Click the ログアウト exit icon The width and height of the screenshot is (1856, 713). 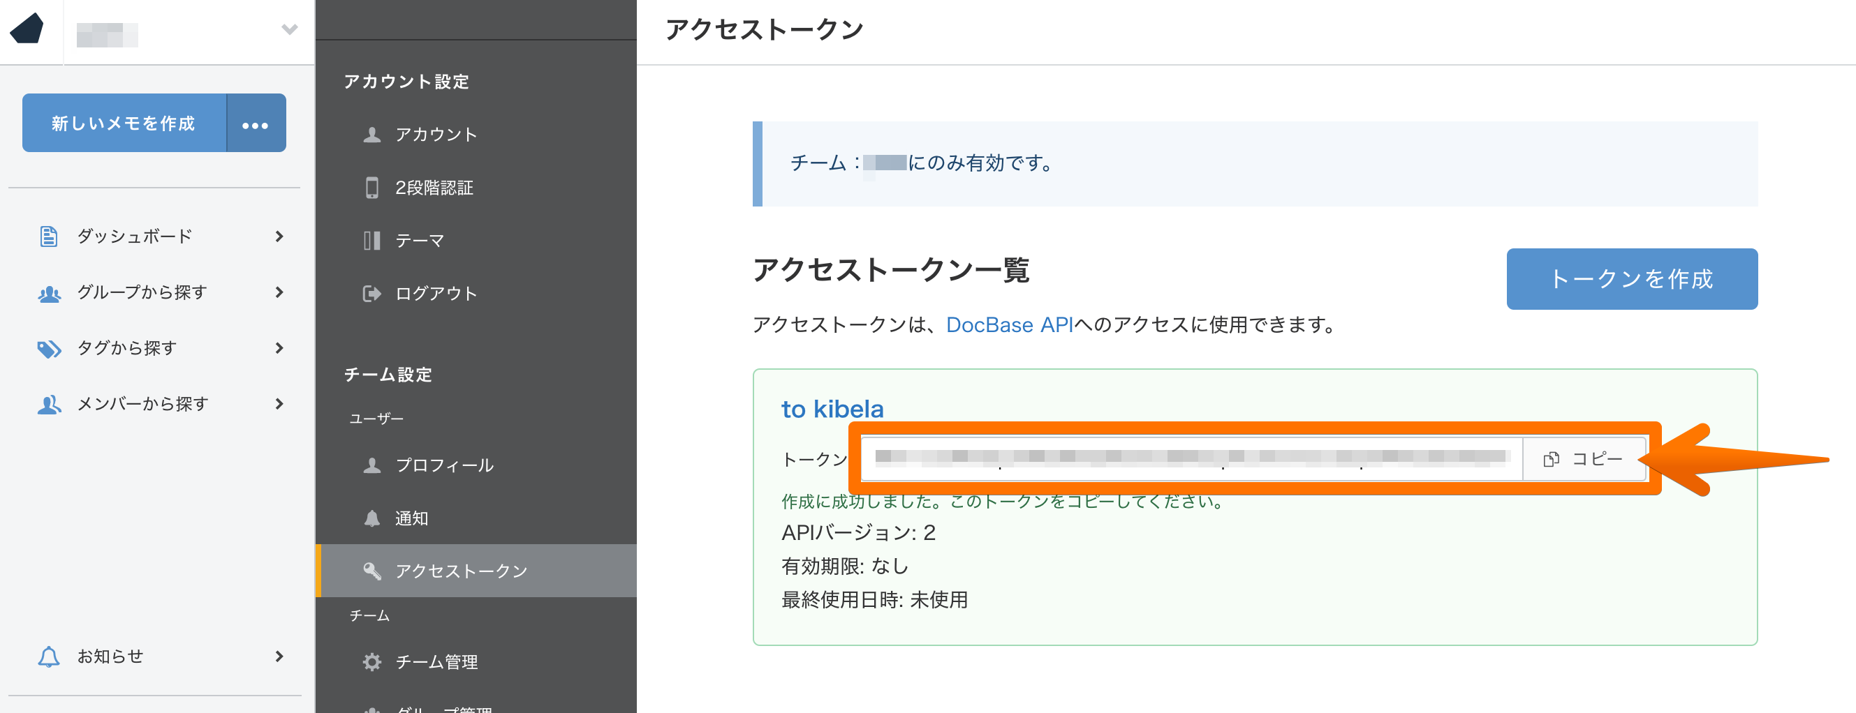(371, 294)
